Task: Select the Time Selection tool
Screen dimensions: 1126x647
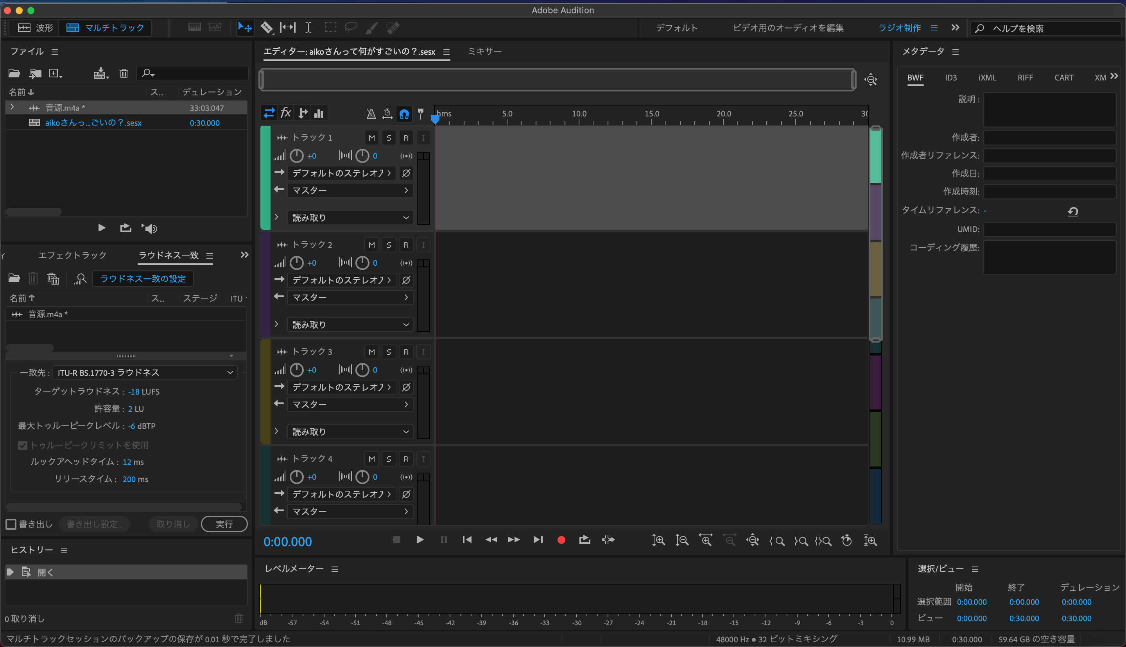Action: (308, 28)
